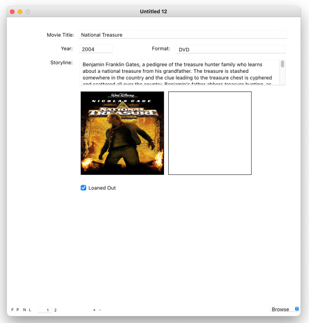
Task: Click the total record count 2
Action: click(55, 310)
